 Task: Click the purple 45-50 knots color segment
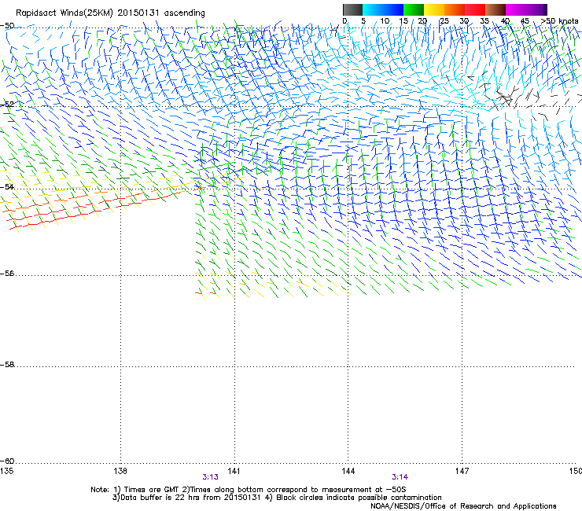[536, 9]
